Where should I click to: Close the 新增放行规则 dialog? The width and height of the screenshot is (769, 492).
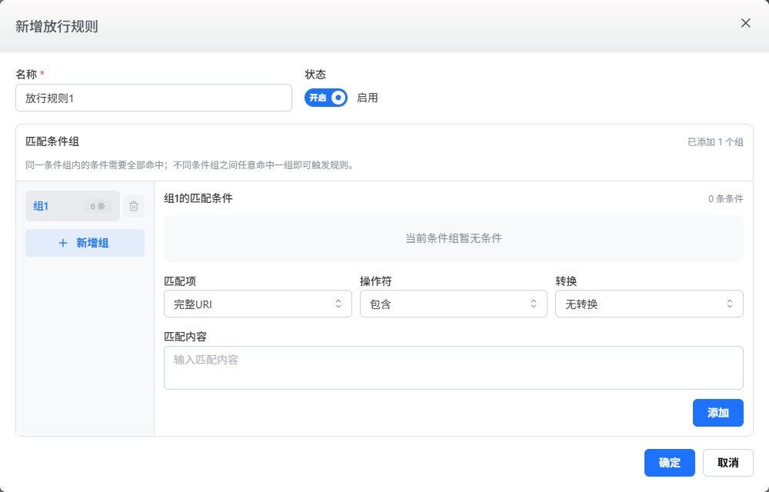point(745,23)
